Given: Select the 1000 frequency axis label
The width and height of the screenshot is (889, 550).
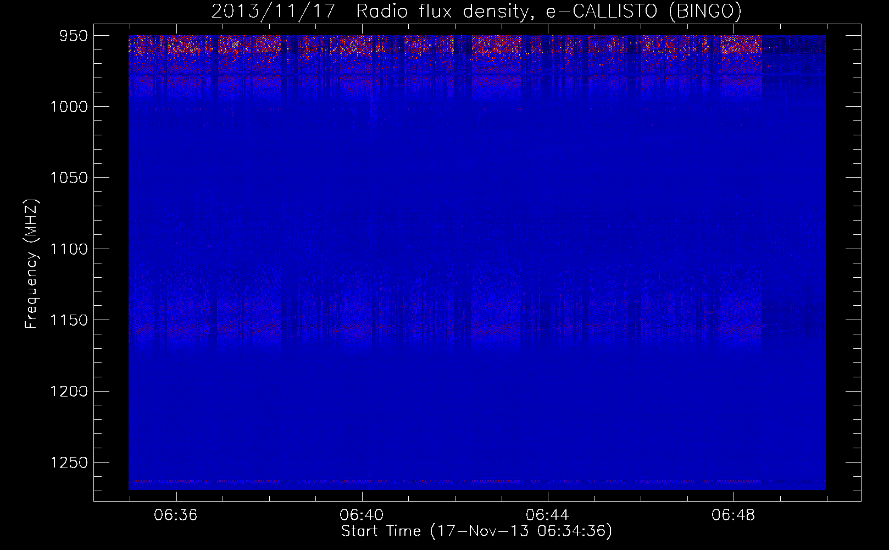Looking at the screenshot, I should click(x=69, y=107).
